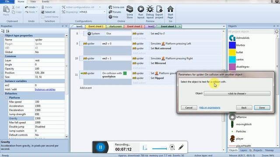Open the Events ribbon tab
The image size is (280, 157).
click(x=45, y=2)
